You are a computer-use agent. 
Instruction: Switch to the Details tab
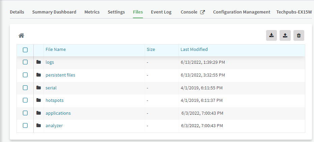point(17,12)
